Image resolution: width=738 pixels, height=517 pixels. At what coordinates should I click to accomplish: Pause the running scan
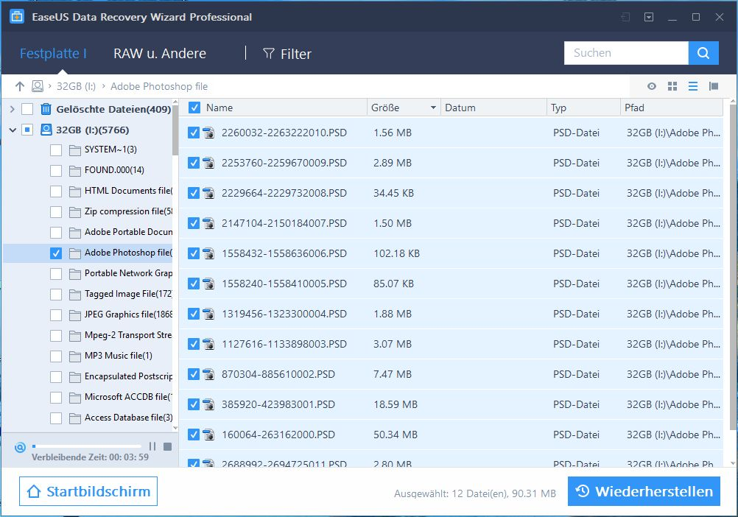(152, 446)
